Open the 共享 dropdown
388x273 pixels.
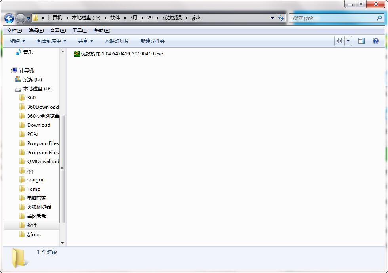click(86, 41)
